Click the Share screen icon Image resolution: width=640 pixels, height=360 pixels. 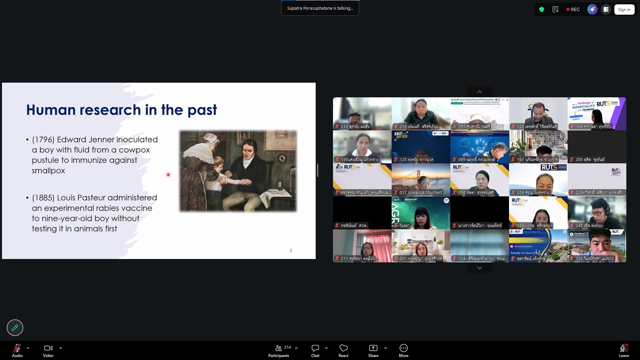coord(373,350)
